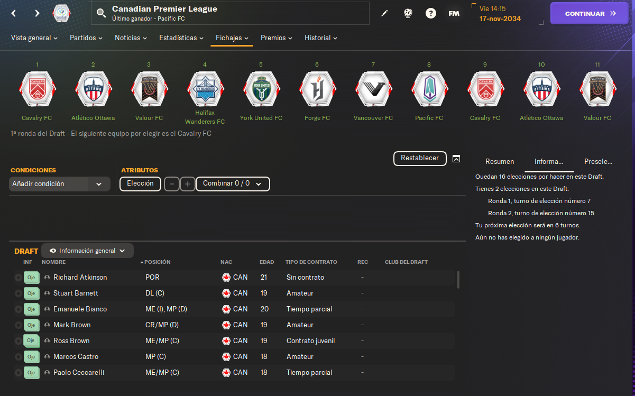
Task: Expand the Combinar 0 / 0 dropdown
Action: pyautogui.click(x=233, y=184)
